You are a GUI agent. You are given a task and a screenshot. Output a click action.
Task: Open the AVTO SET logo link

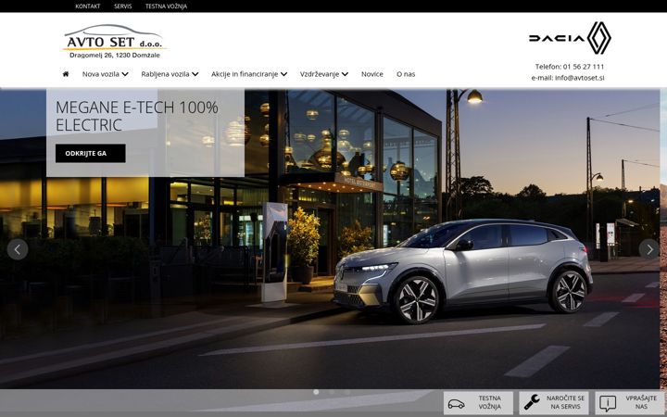pos(115,42)
